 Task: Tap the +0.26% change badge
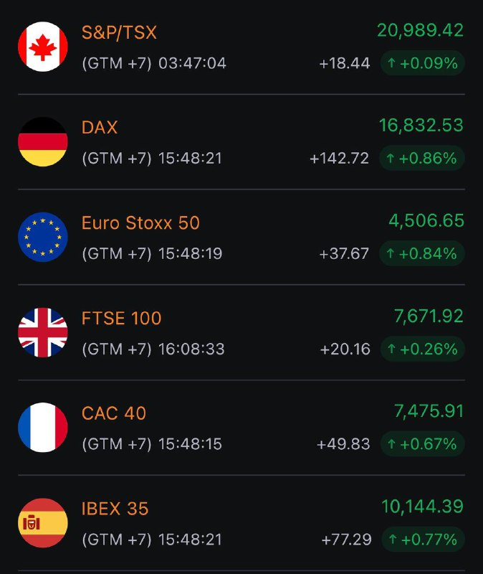pos(423,349)
